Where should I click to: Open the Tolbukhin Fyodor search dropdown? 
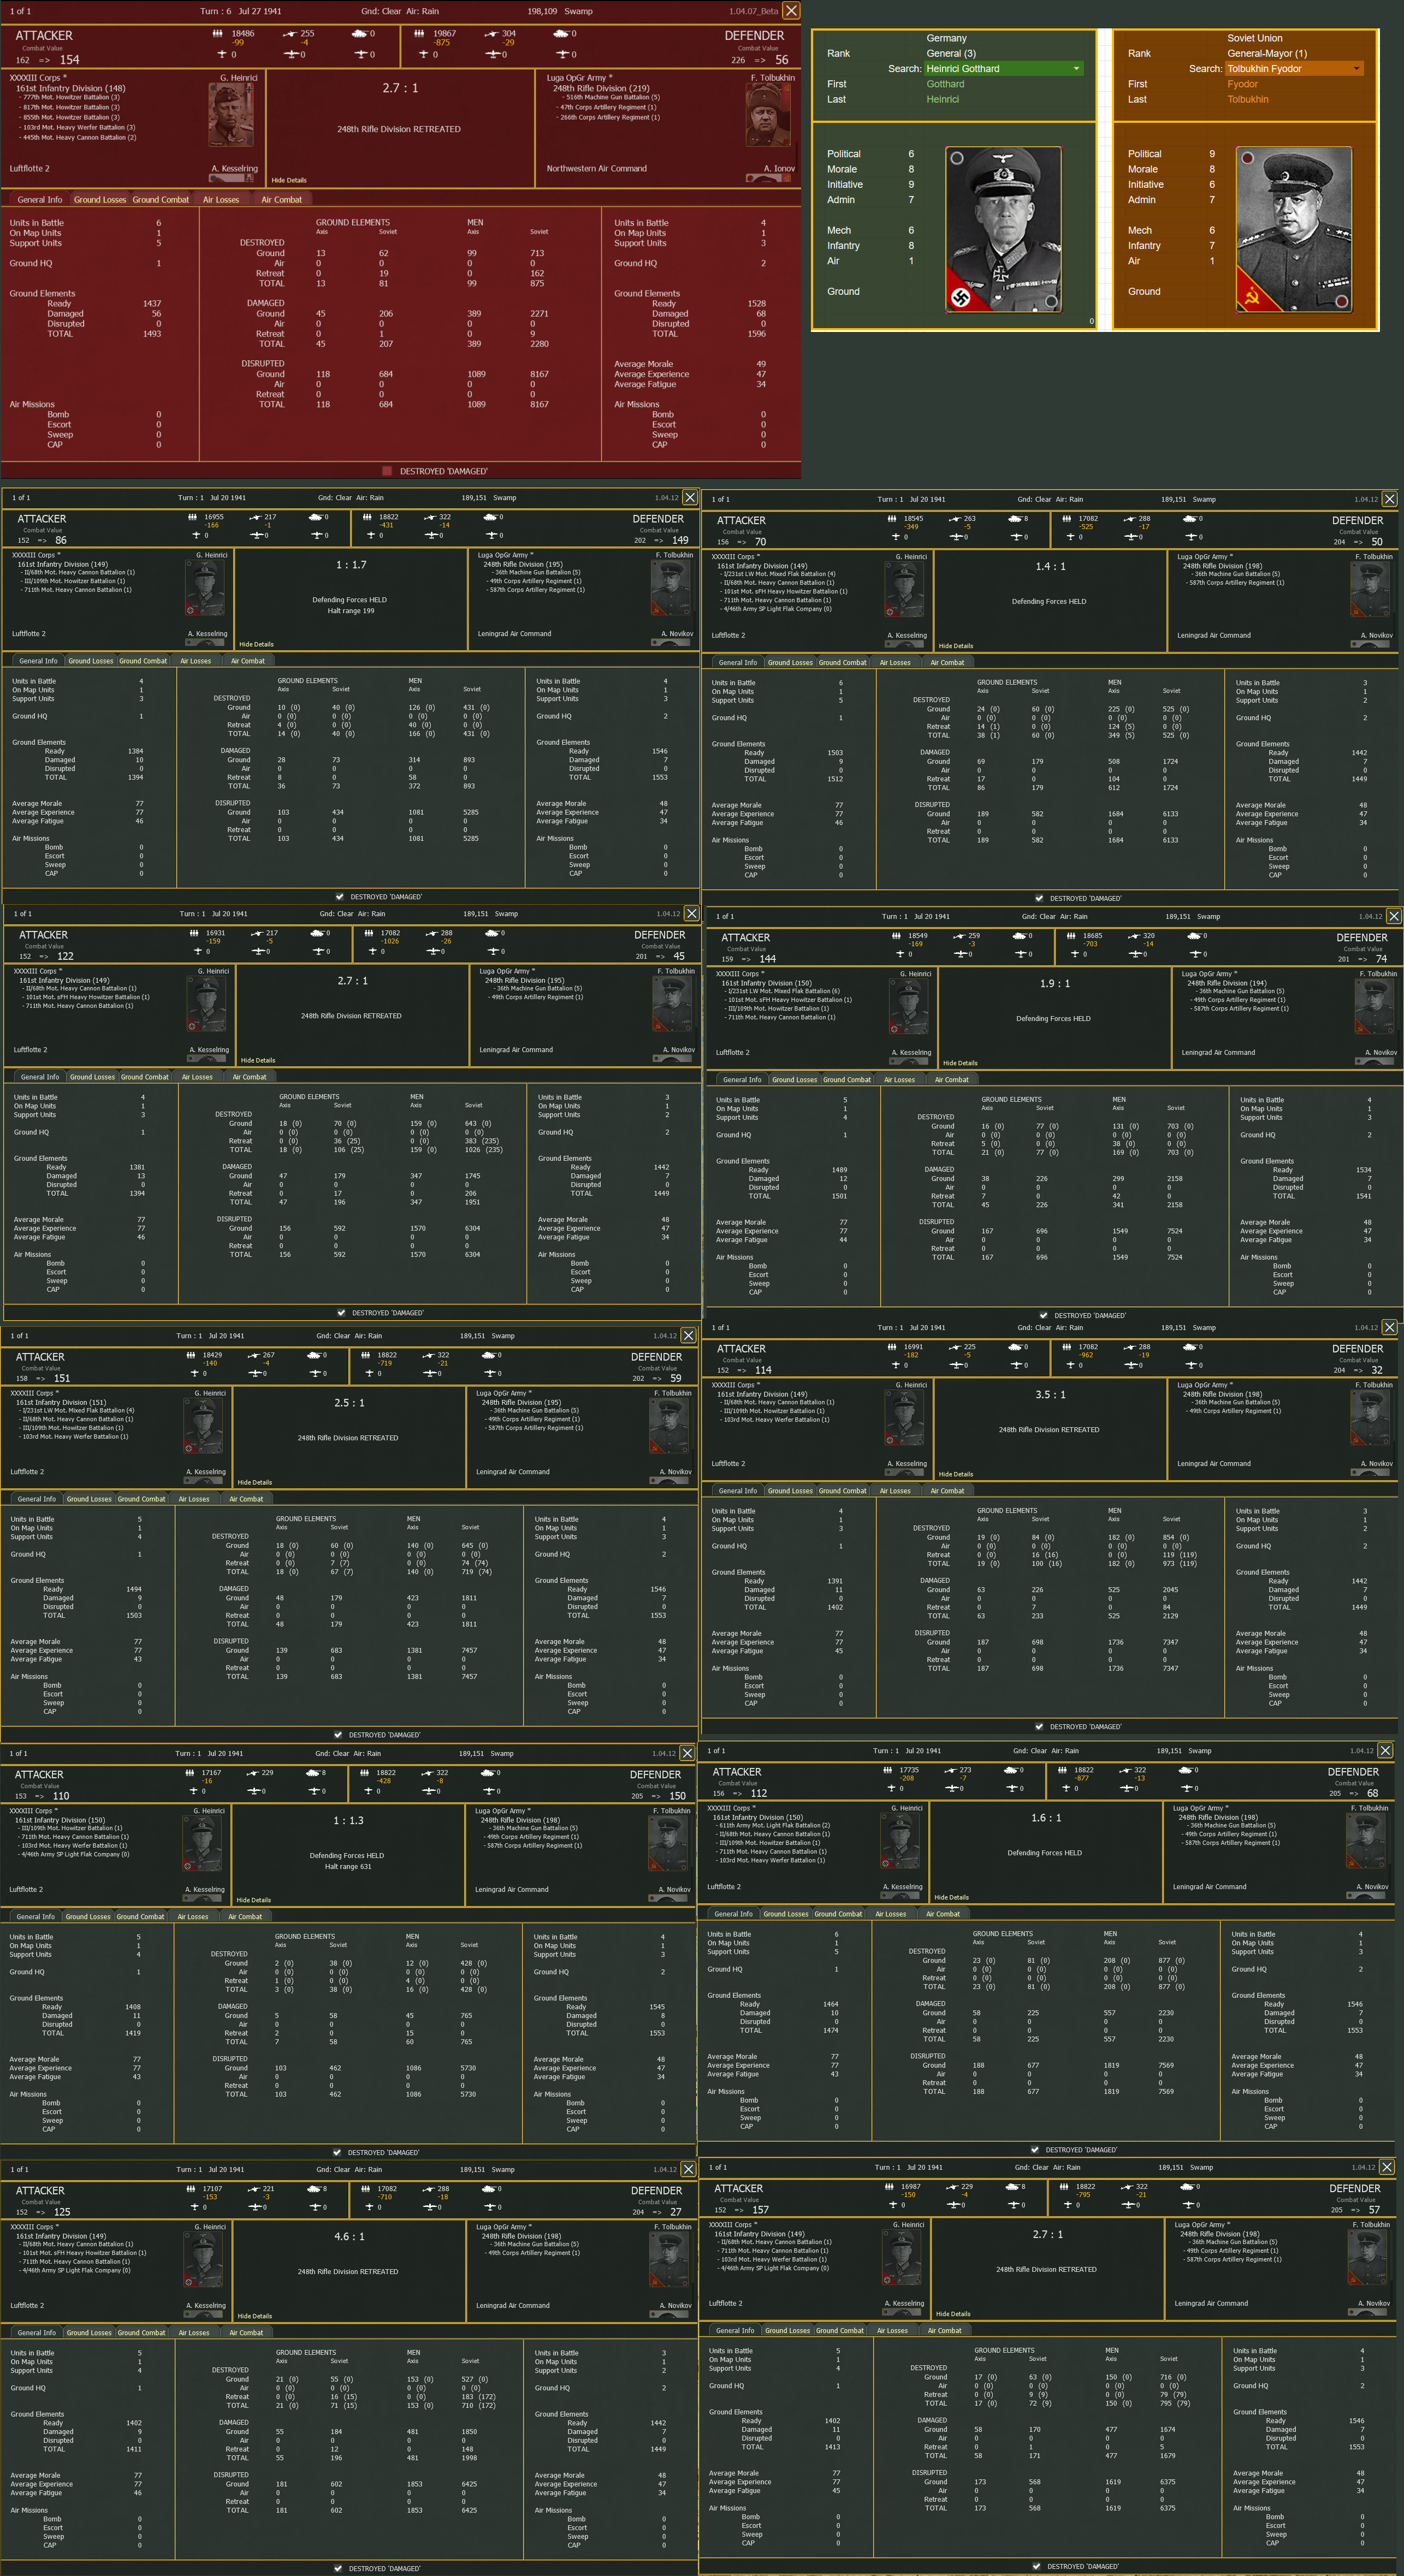click(x=1356, y=69)
